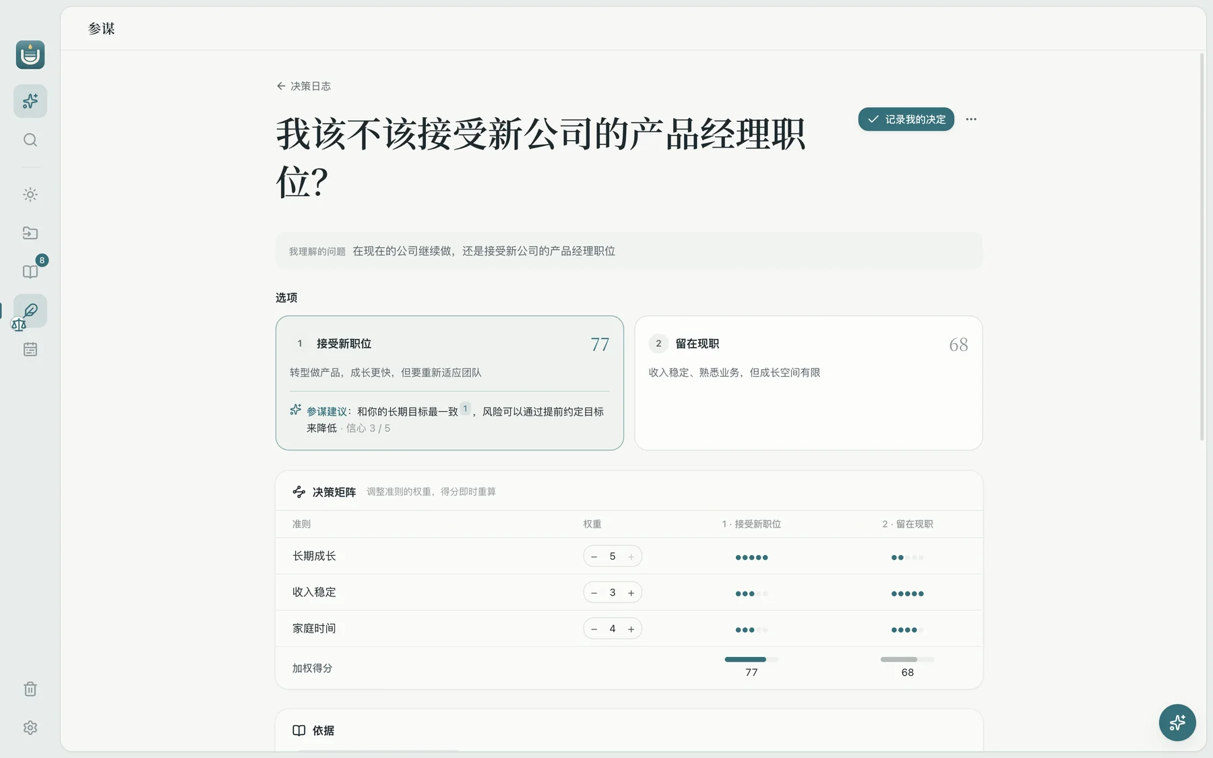Select the 接受新职位 option card

[449, 383]
